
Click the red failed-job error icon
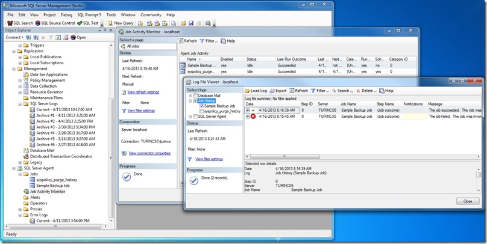click(253, 117)
